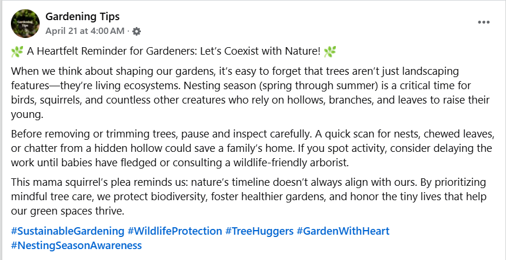506x260 pixels.
Task: Visit the #GardenWithHeart hashtag
Action: tap(343, 231)
